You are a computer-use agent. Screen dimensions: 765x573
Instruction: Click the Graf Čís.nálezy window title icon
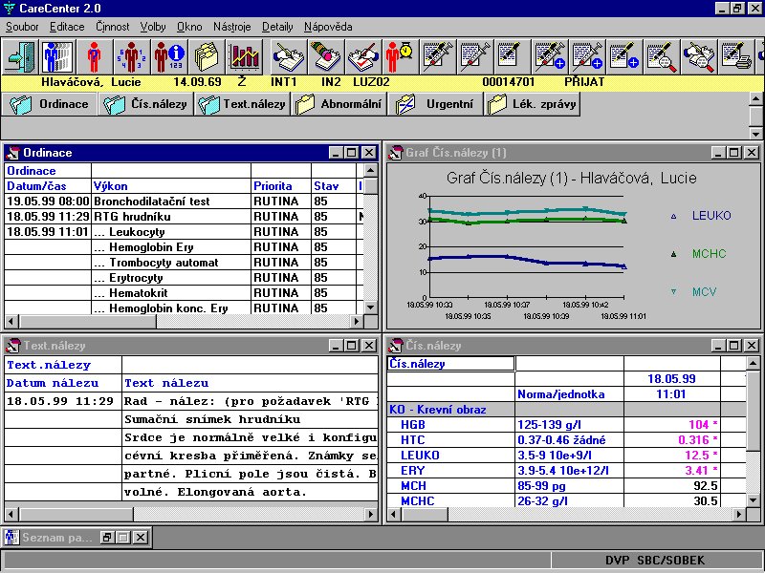[395, 153]
